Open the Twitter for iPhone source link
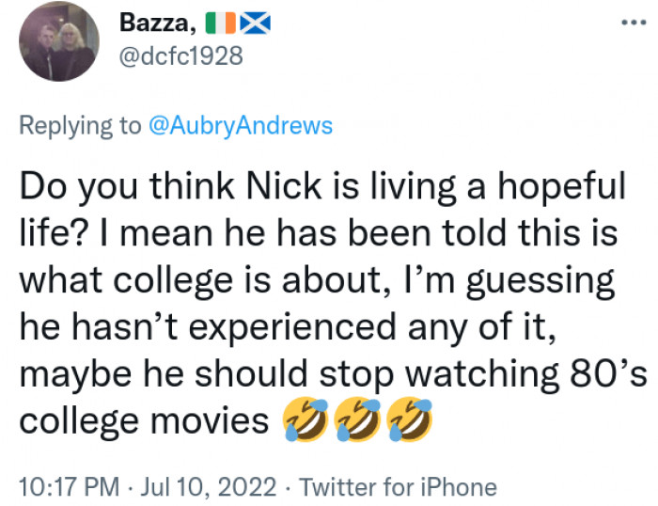Viewport: 658px width, 506px height. coord(401,487)
